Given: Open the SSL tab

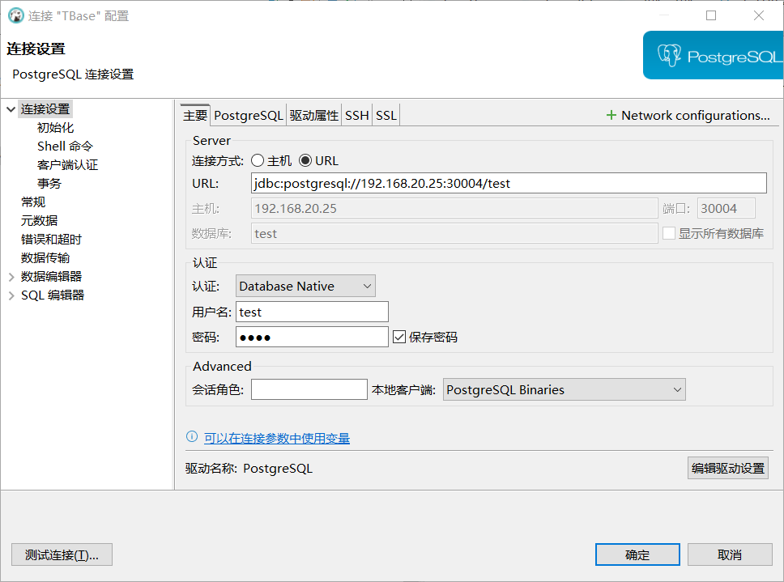Looking at the screenshot, I should click(x=386, y=116).
